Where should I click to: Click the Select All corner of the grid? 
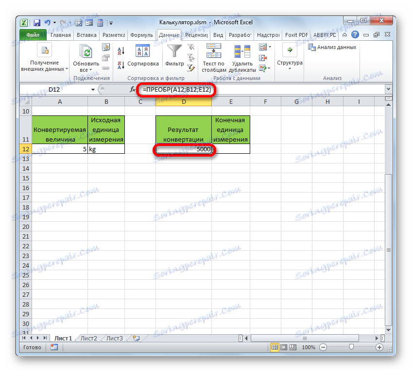[26, 101]
